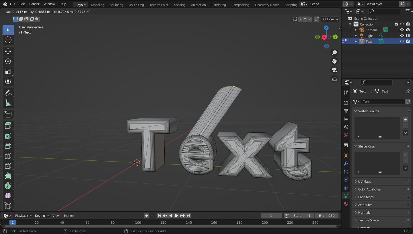Image resolution: width=413 pixels, height=234 pixels.
Task: Choose the Bevel tool
Action: click(8, 146)
